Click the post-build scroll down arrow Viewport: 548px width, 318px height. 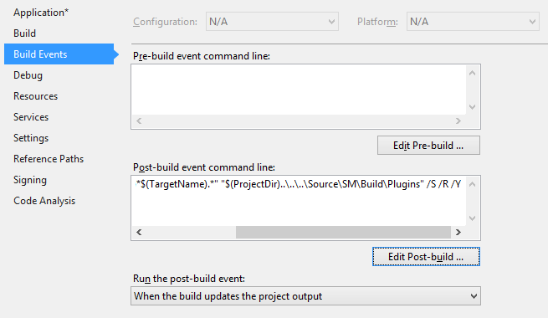click(472, 218)
